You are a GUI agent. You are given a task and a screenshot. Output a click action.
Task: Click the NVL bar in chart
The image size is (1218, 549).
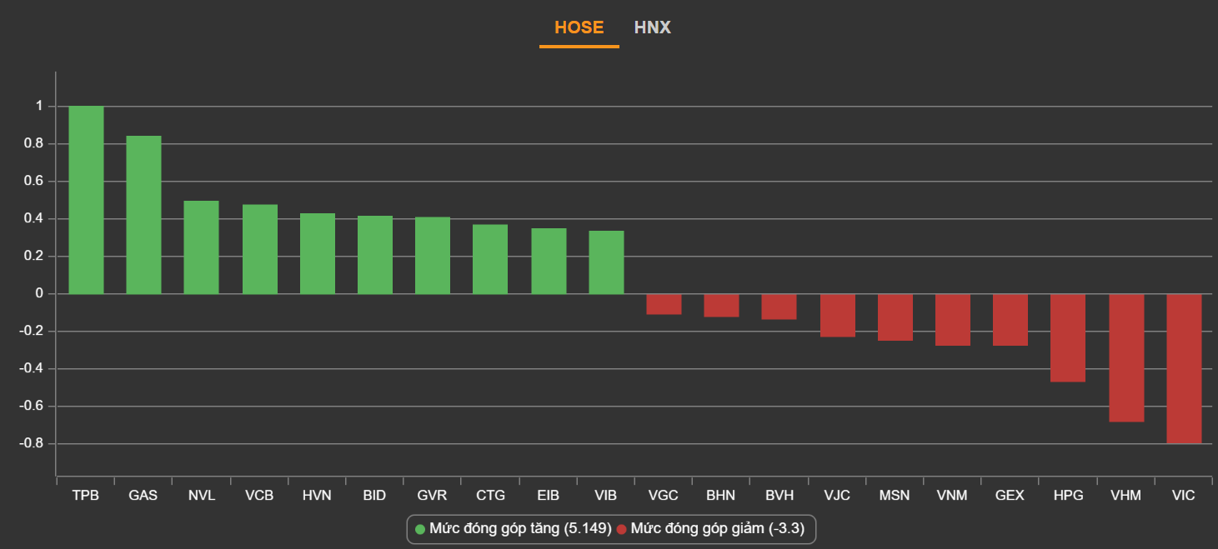[201, 247]
